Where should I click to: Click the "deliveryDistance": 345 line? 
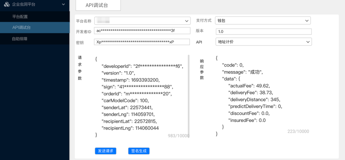(x=254, y=100)
